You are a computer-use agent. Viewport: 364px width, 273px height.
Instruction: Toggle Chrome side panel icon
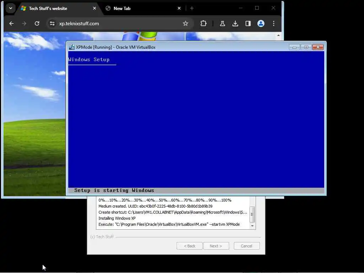248,23
